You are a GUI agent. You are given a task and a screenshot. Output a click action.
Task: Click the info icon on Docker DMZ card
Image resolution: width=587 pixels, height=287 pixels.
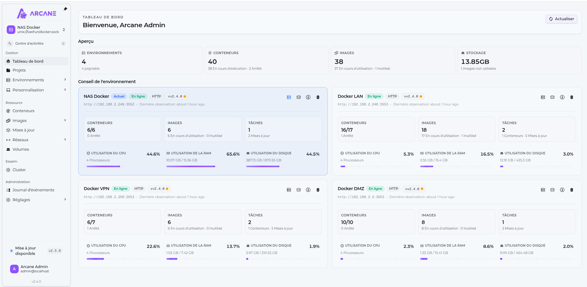coord(562,190)
